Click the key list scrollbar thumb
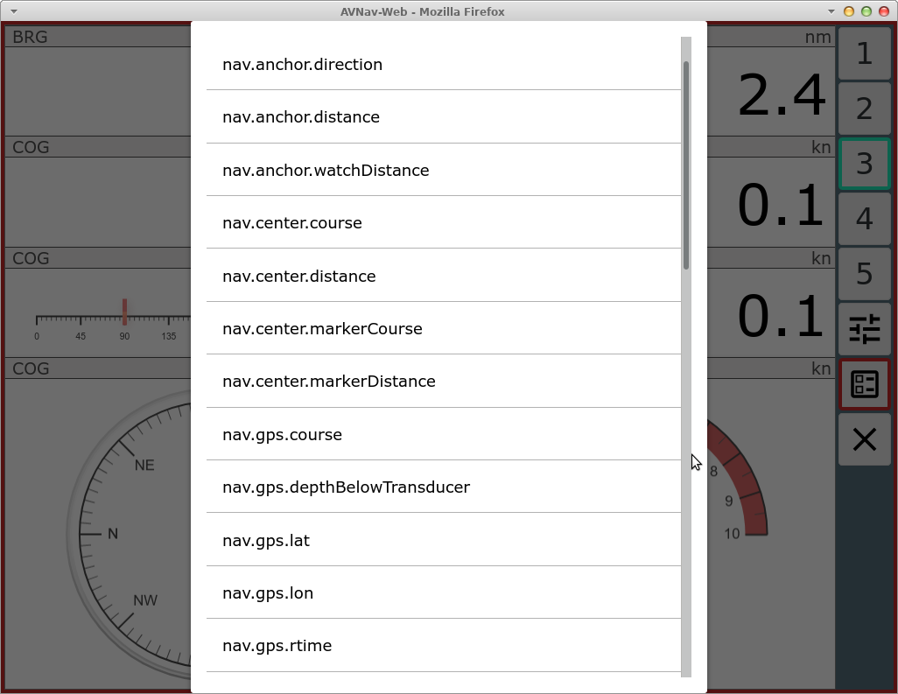 [686, 165]
